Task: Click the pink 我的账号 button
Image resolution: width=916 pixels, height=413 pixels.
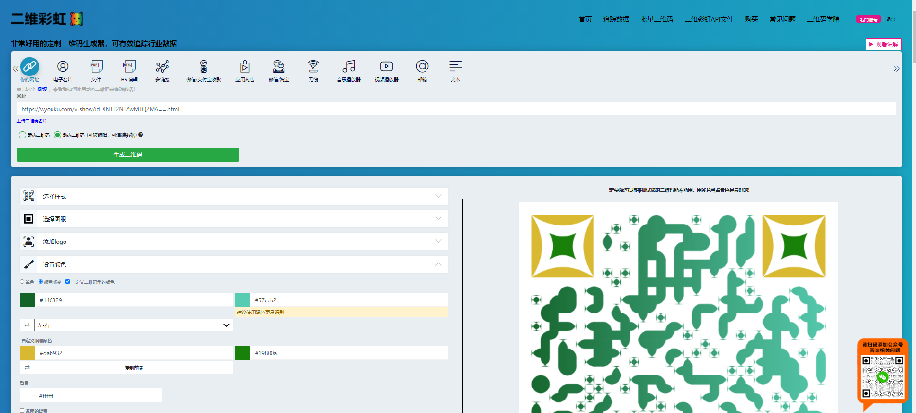Action: (x=868, y=19)
